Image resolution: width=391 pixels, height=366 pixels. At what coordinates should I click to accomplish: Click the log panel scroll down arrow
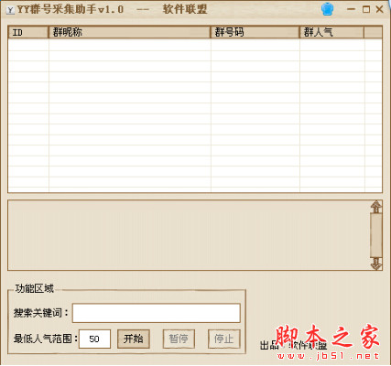tap(376, 264)
